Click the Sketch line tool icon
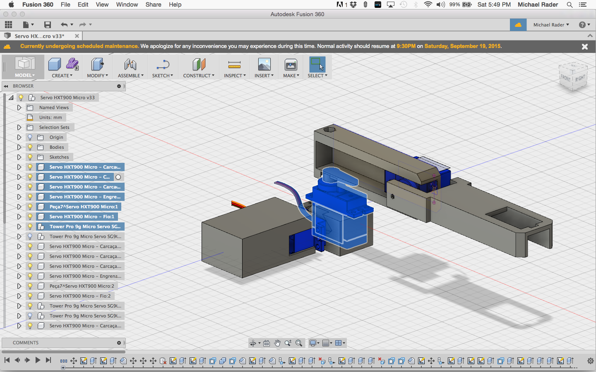The width and height of the screenshot is (596, 372). click(x=163, y=64)
